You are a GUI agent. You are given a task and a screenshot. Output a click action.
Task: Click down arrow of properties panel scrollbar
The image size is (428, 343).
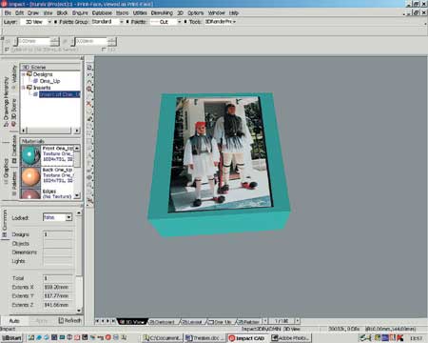[x=79, y=310]
